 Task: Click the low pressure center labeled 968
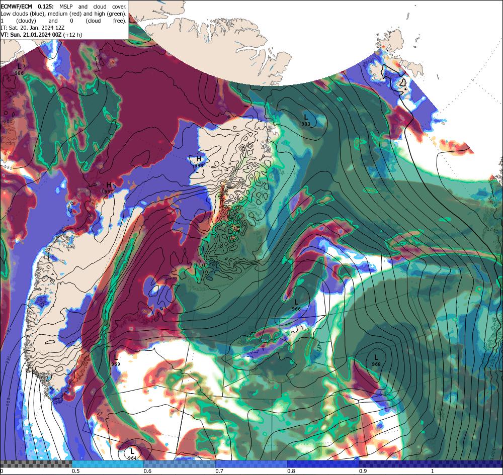(376, 360)
